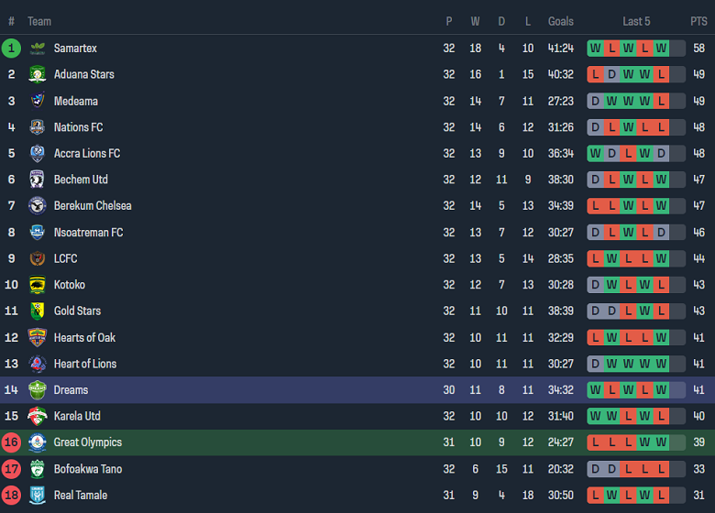Click the red position 18 badge
The height and width of the screenshot is (513, 715).
(12, 496)
